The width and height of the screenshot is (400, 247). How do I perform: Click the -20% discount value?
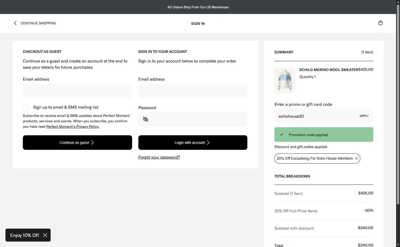tap(369, 210)
